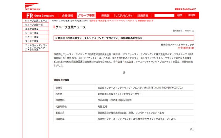The width and height of the screenshot is (221, 138).
Task: Open the サステナビリティ menu
Action: coord(124,16)
